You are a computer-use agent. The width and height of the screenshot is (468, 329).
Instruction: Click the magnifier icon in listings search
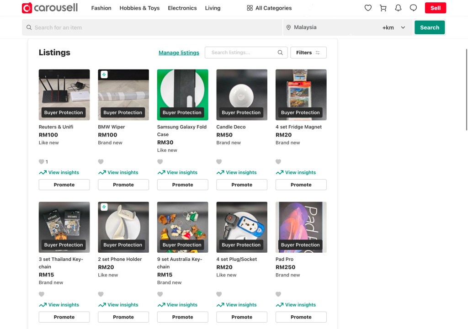(x=280, y=53)
